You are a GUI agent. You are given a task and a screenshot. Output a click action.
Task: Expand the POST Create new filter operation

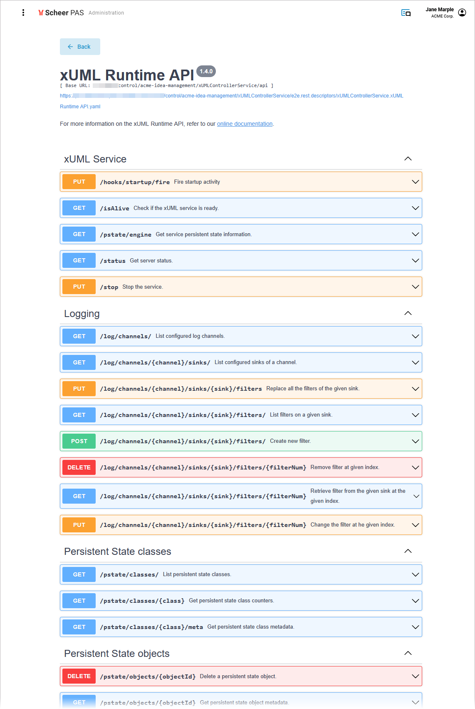(415, 441)
